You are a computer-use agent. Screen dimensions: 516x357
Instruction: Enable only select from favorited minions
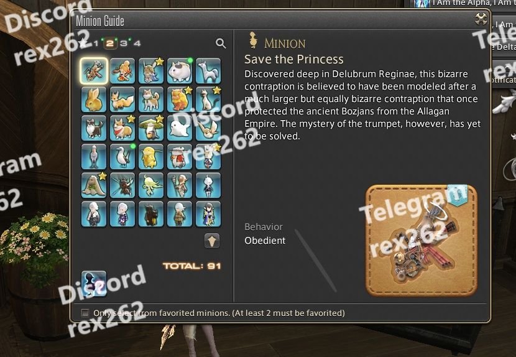pyautogui.click(x=85, y=313)
